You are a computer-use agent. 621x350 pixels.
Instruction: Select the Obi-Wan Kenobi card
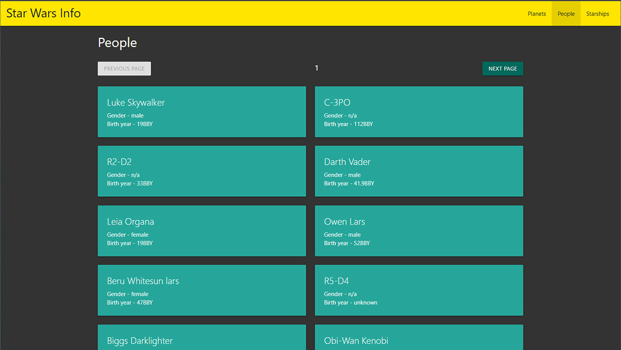(x=419, y=338)
